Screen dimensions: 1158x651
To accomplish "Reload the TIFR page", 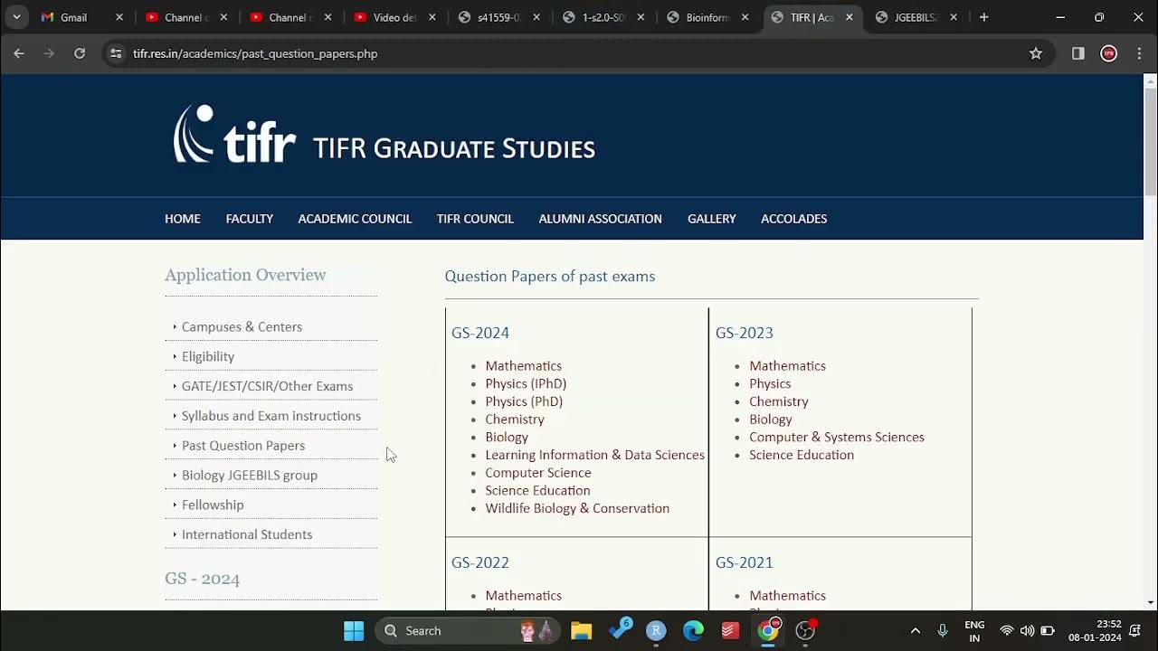I will point(80,53).
